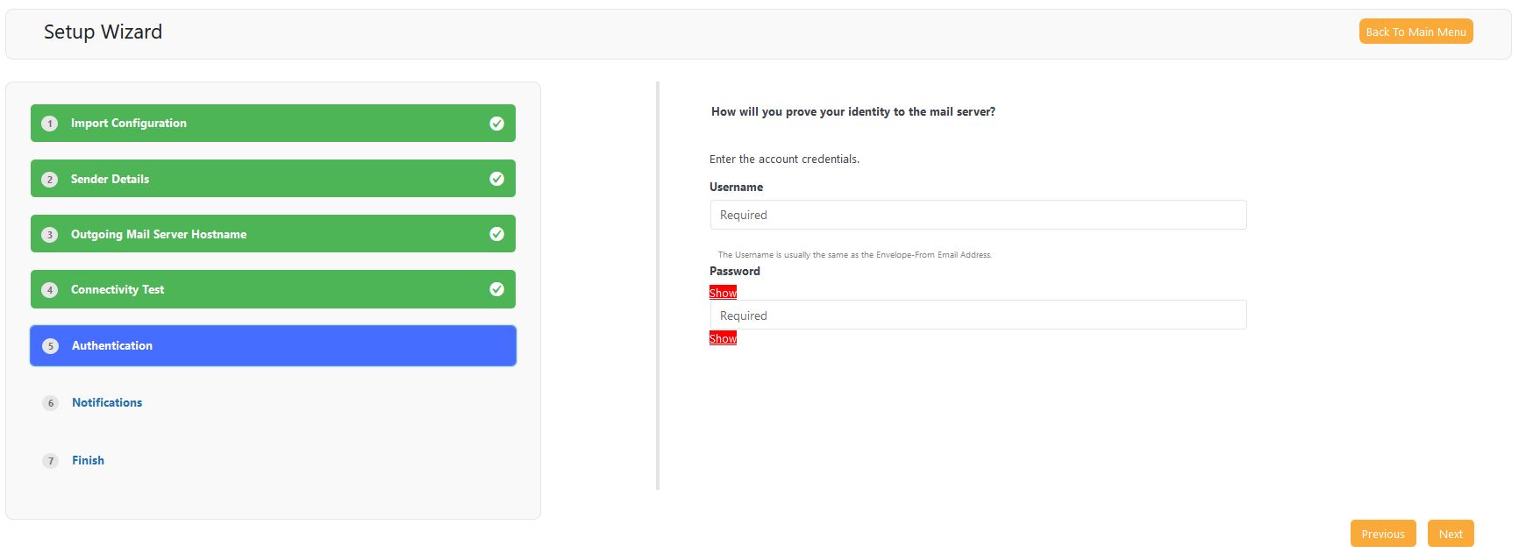Toggle Show above the password field

[x=723, y=293]
